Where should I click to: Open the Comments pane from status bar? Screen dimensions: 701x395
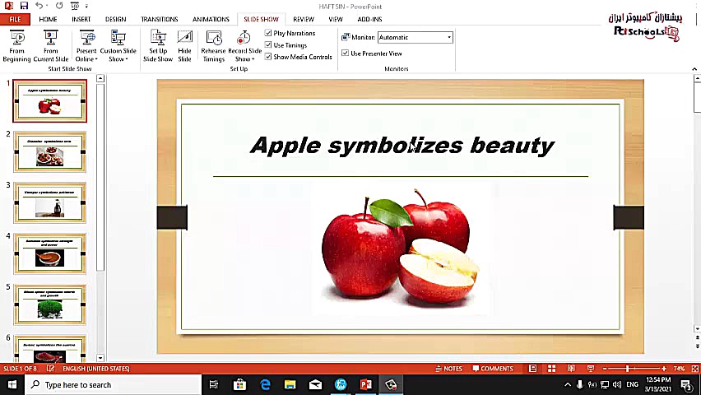point(493,369)
